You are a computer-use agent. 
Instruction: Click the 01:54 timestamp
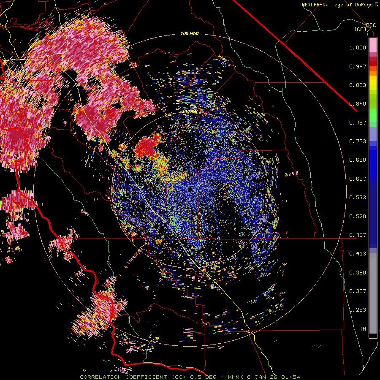click(290, 377)
